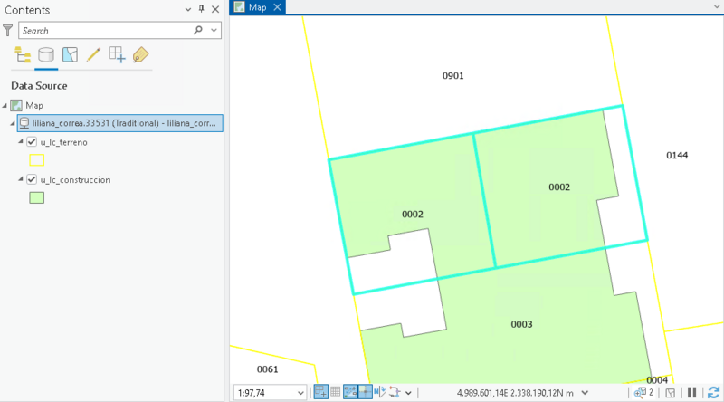Refresh the map view

tap(713, 393)
